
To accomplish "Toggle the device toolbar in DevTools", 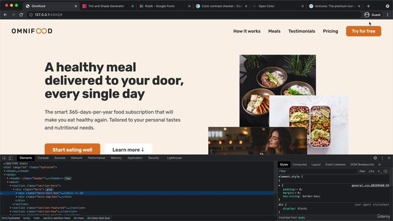I will (x=10, y=158).
